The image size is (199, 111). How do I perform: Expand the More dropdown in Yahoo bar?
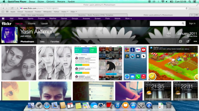pos(128,18)
